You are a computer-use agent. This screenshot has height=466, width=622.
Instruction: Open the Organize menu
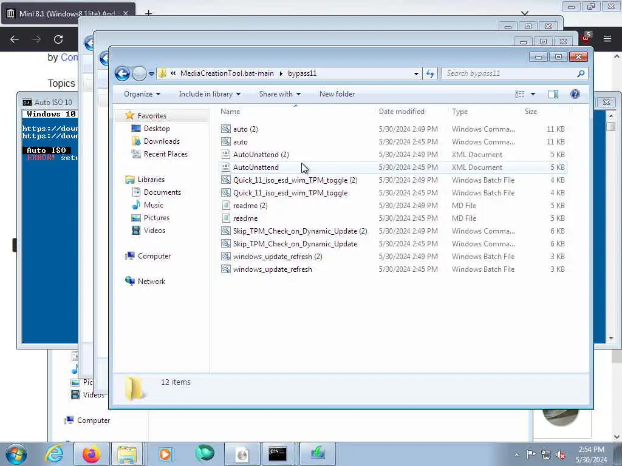(142, 94)
